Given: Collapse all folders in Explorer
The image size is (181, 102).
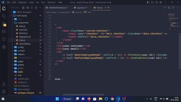Looking at the screenshot, I should (x=36, y=8).
